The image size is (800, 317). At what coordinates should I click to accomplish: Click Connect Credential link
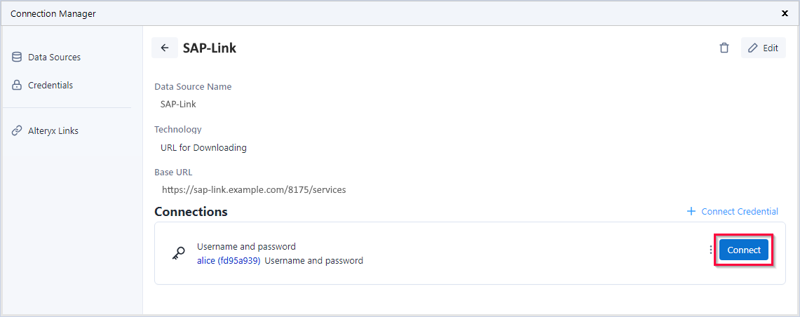pyautogui.click(x=740, y=211)
